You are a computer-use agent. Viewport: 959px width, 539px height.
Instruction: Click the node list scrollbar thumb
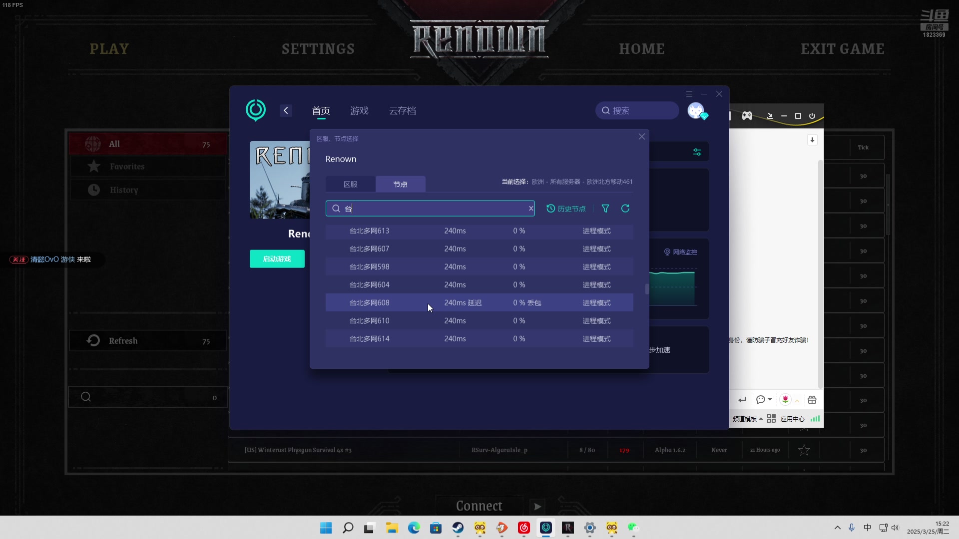(647, 289)
